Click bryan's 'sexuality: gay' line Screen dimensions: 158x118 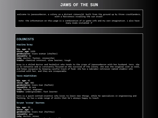click(x=25, y=114)
